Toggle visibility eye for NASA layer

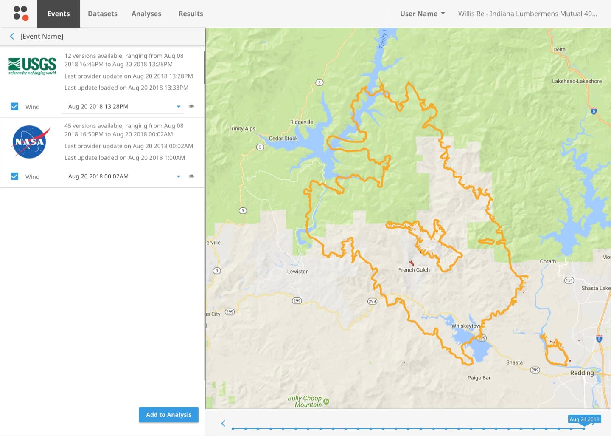tap(191, 176)
